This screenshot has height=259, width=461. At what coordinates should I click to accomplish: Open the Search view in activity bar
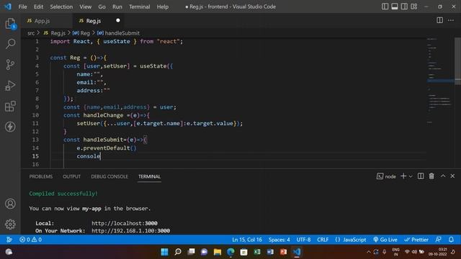10,44
